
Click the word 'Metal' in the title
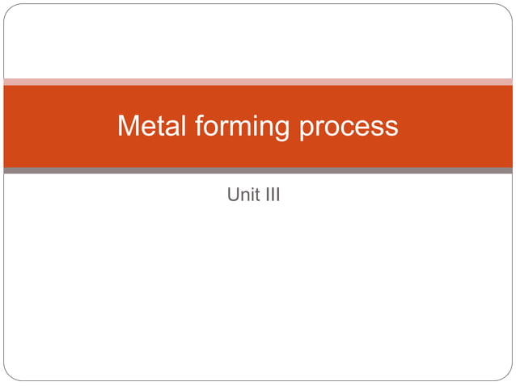coord(152,125)
